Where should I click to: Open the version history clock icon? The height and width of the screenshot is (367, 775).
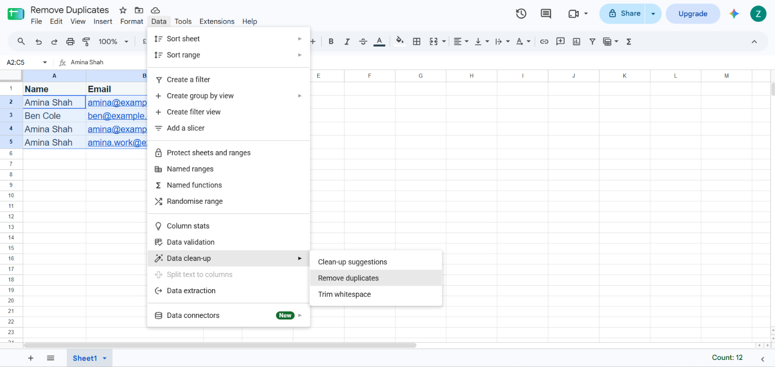(521, 14)
